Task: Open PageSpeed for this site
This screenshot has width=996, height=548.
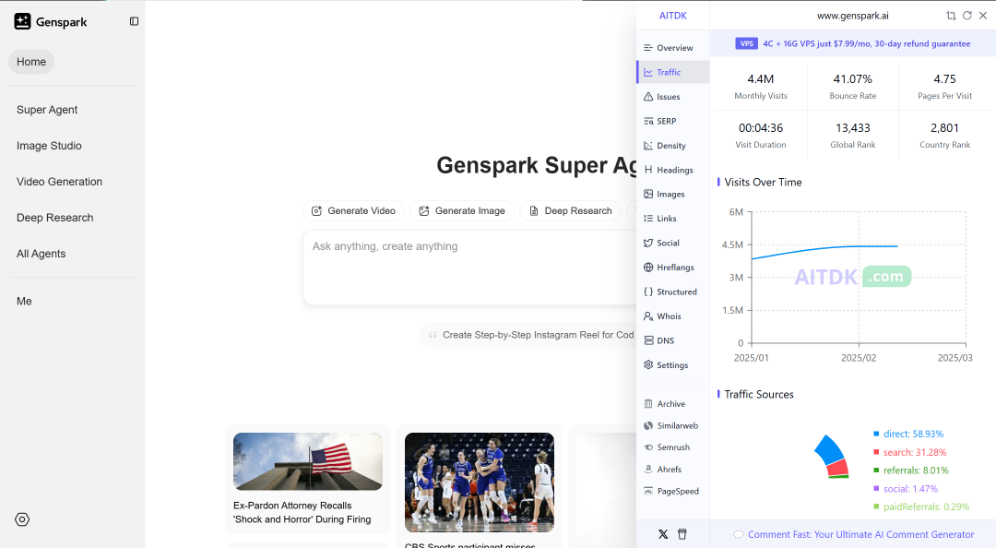Action: click(x=672, y=492)
